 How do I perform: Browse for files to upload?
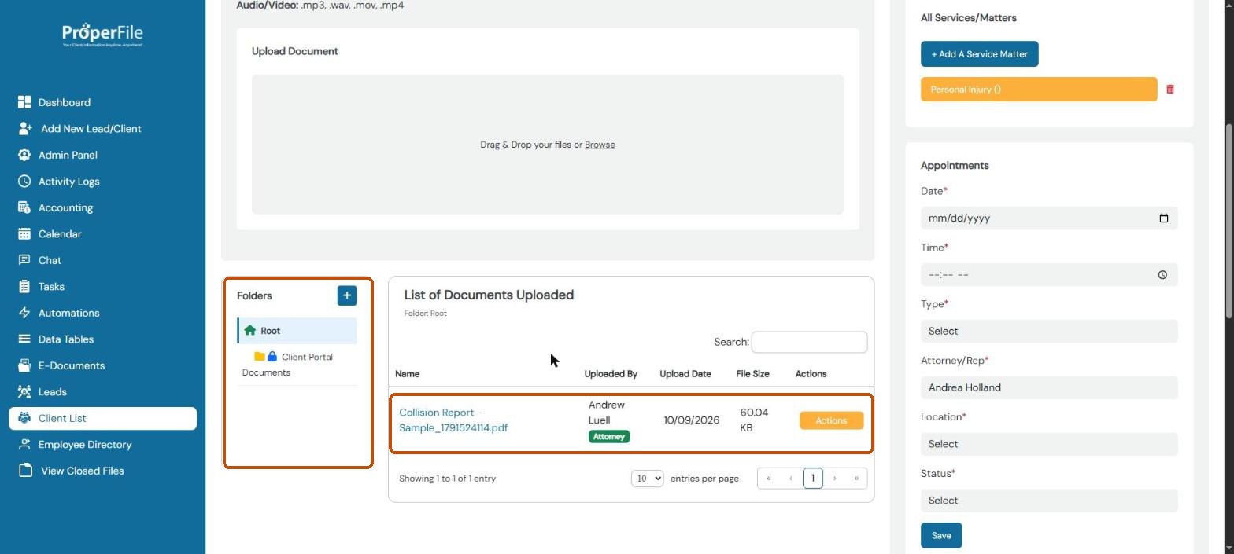click(600, 145)
